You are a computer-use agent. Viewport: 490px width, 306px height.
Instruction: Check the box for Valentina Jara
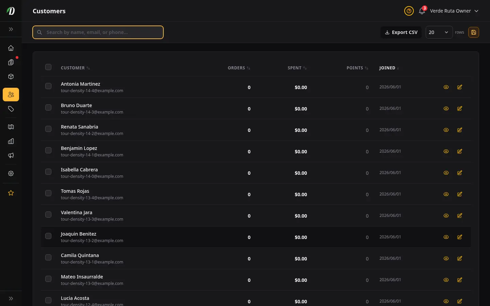pos(48,215)
